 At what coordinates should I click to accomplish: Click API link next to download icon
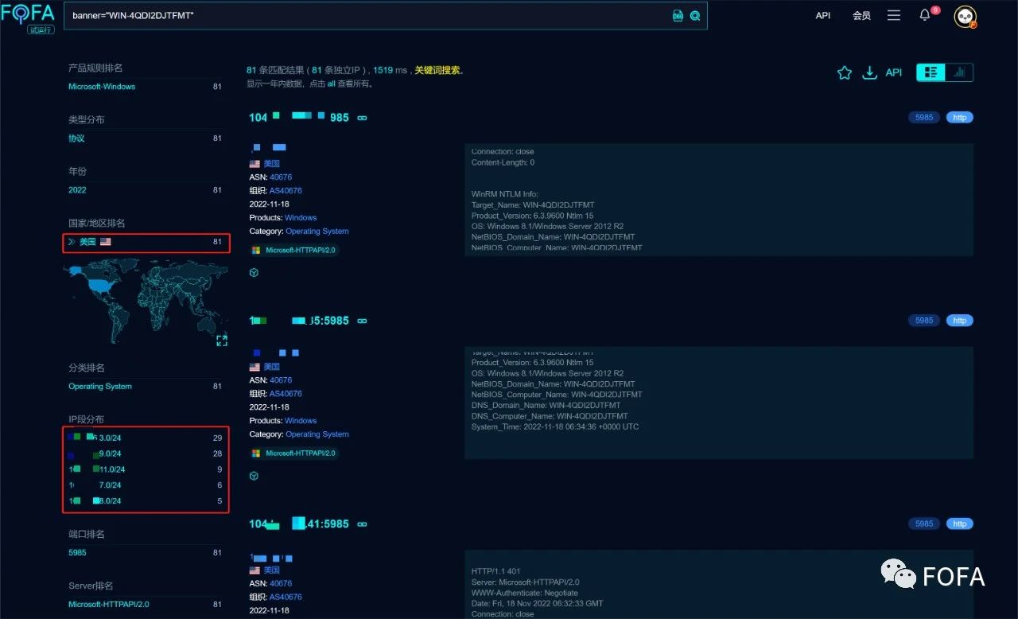point(894,72)
